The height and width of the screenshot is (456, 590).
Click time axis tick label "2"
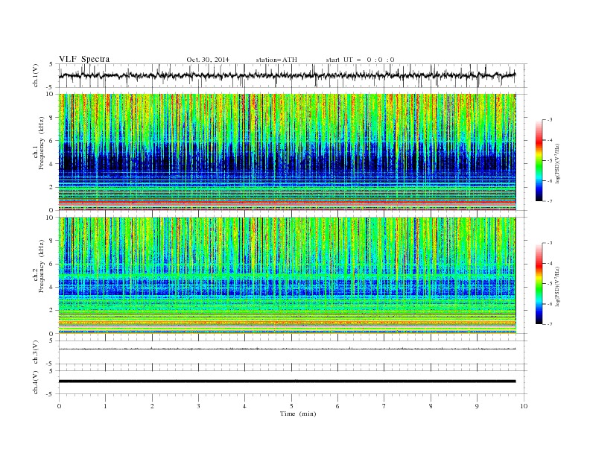[x=152, y=406]
